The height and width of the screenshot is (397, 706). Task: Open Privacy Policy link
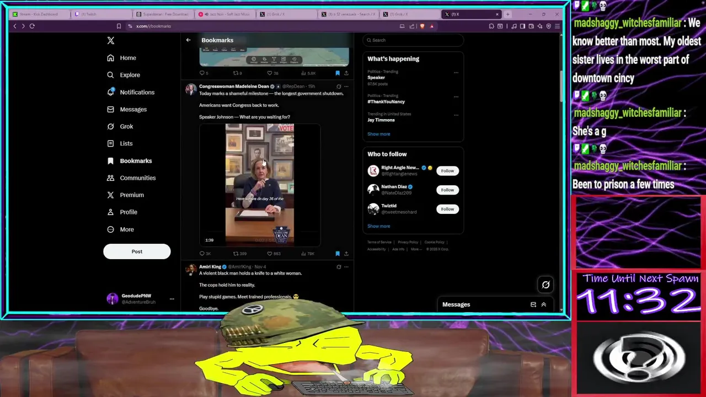tap(408, 242)
